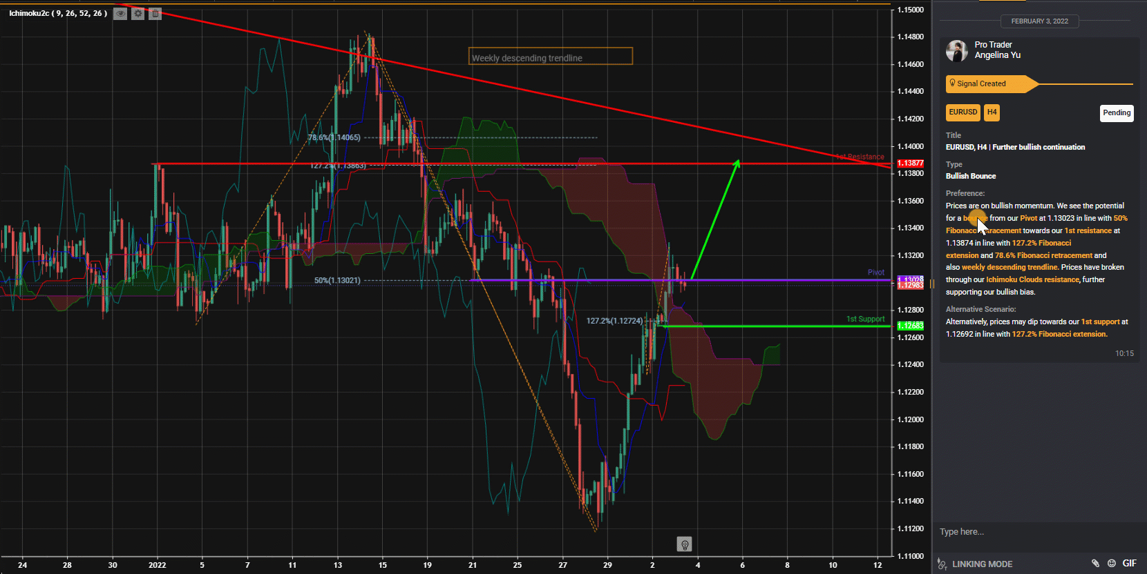The width and height of the screenshot is (1147, 574).
Task: Select the Weekly descending trendline text box
Action: click(x=551, y=57)
